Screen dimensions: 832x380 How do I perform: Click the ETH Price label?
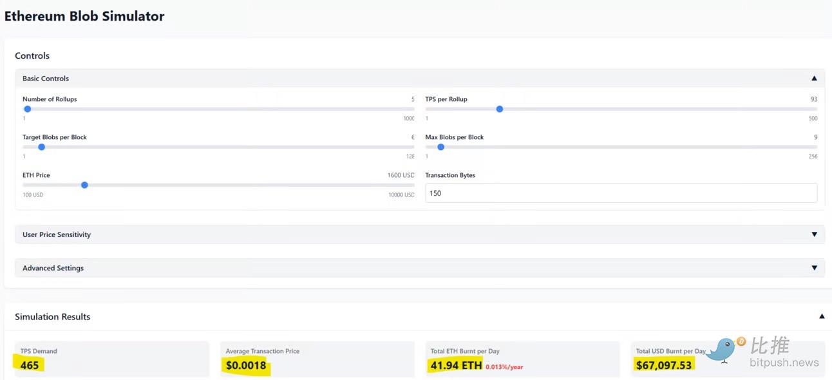36,175
